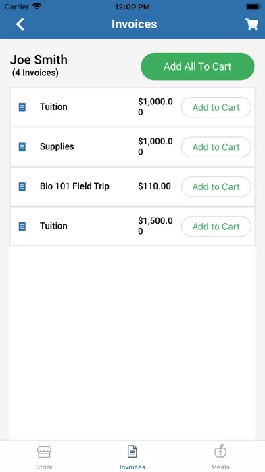Add $1,500.00 Tuition invoice to cart
Viewport: 265px width, 472px height.
pos(216,227)
